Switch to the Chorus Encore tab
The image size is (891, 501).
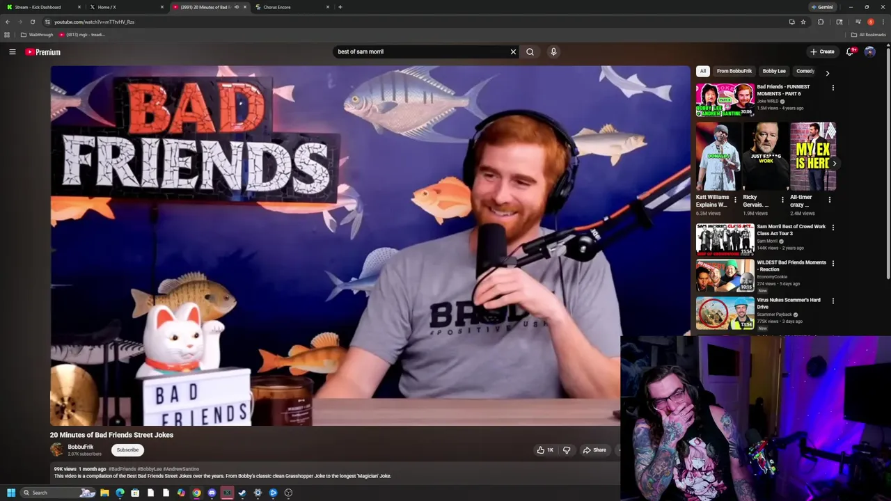[x=291, y=7]
